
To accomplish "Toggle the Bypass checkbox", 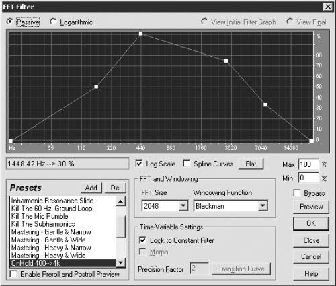I will pyautogui.click(x=297, y=193).
